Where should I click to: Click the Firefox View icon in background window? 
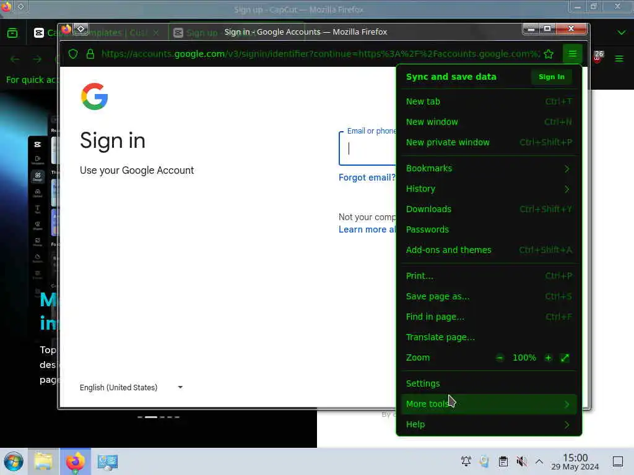point(12,33)
